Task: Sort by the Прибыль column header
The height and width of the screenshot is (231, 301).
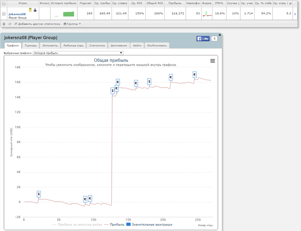Action: pos(175,3)
